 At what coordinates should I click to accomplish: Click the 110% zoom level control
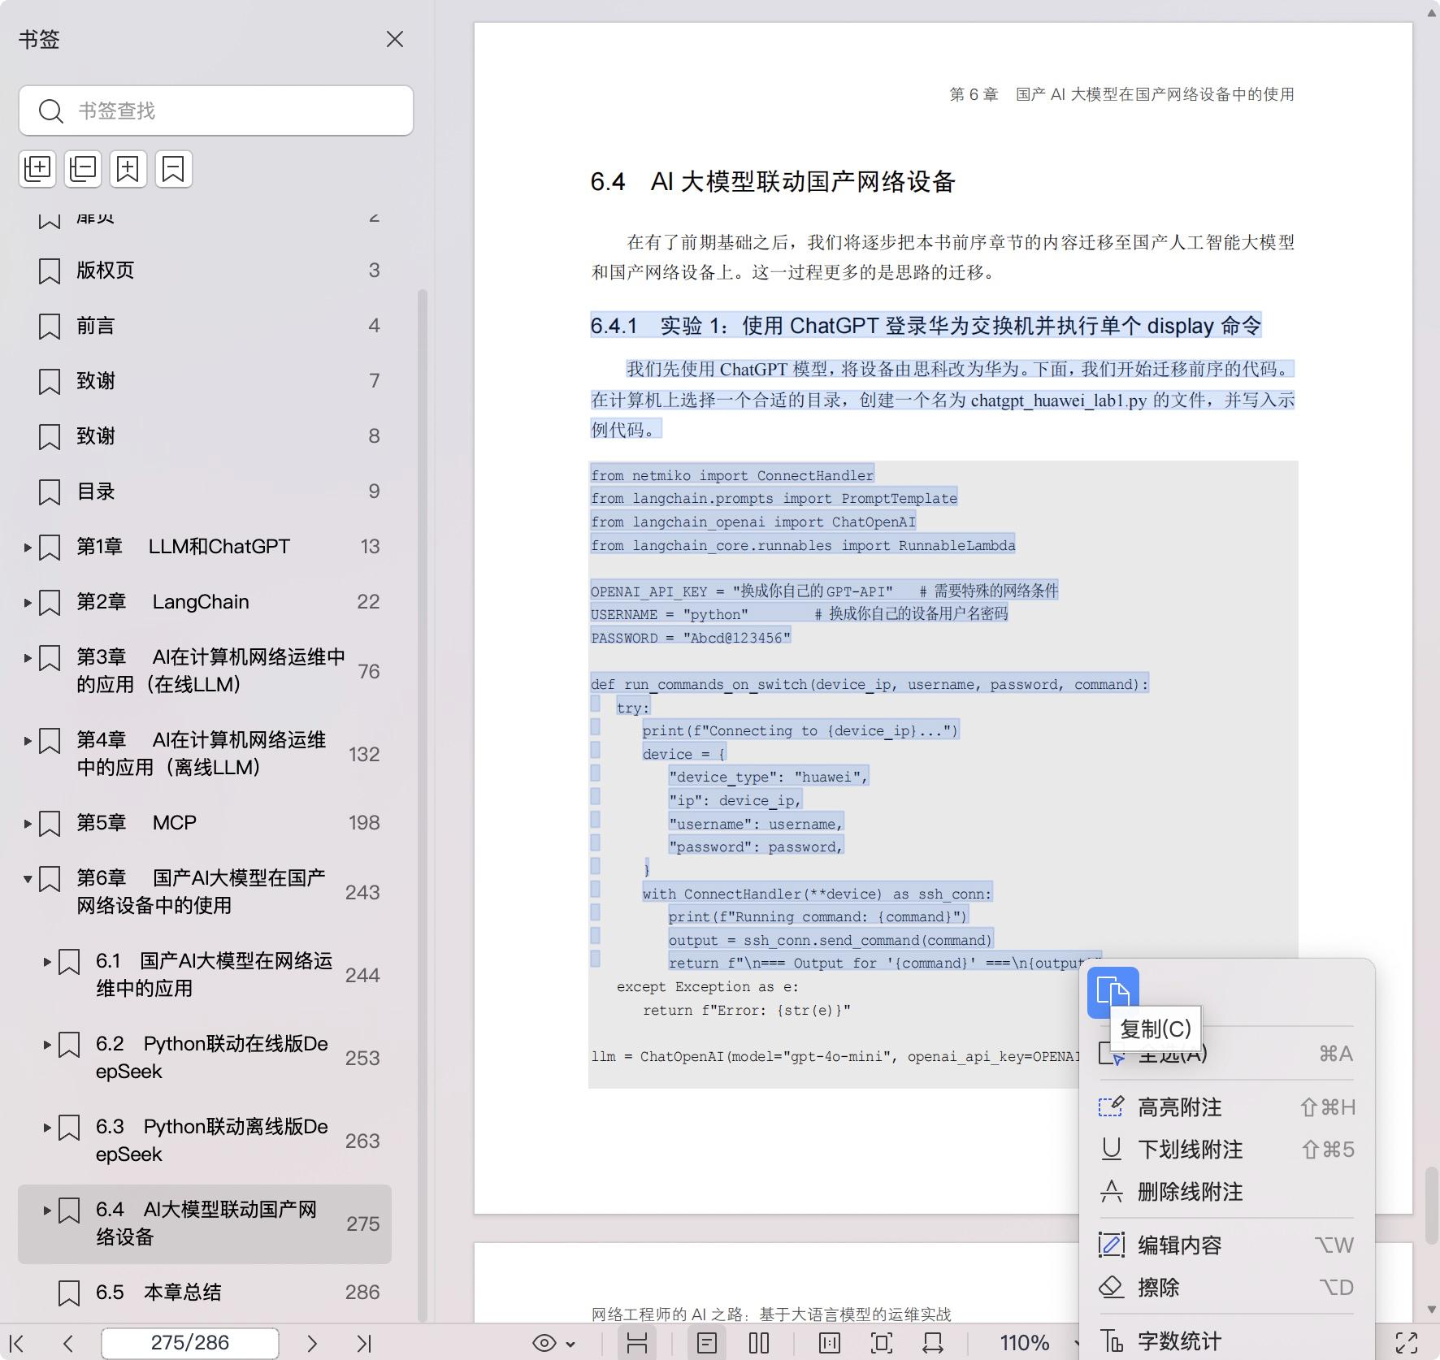[1027, 1343]
